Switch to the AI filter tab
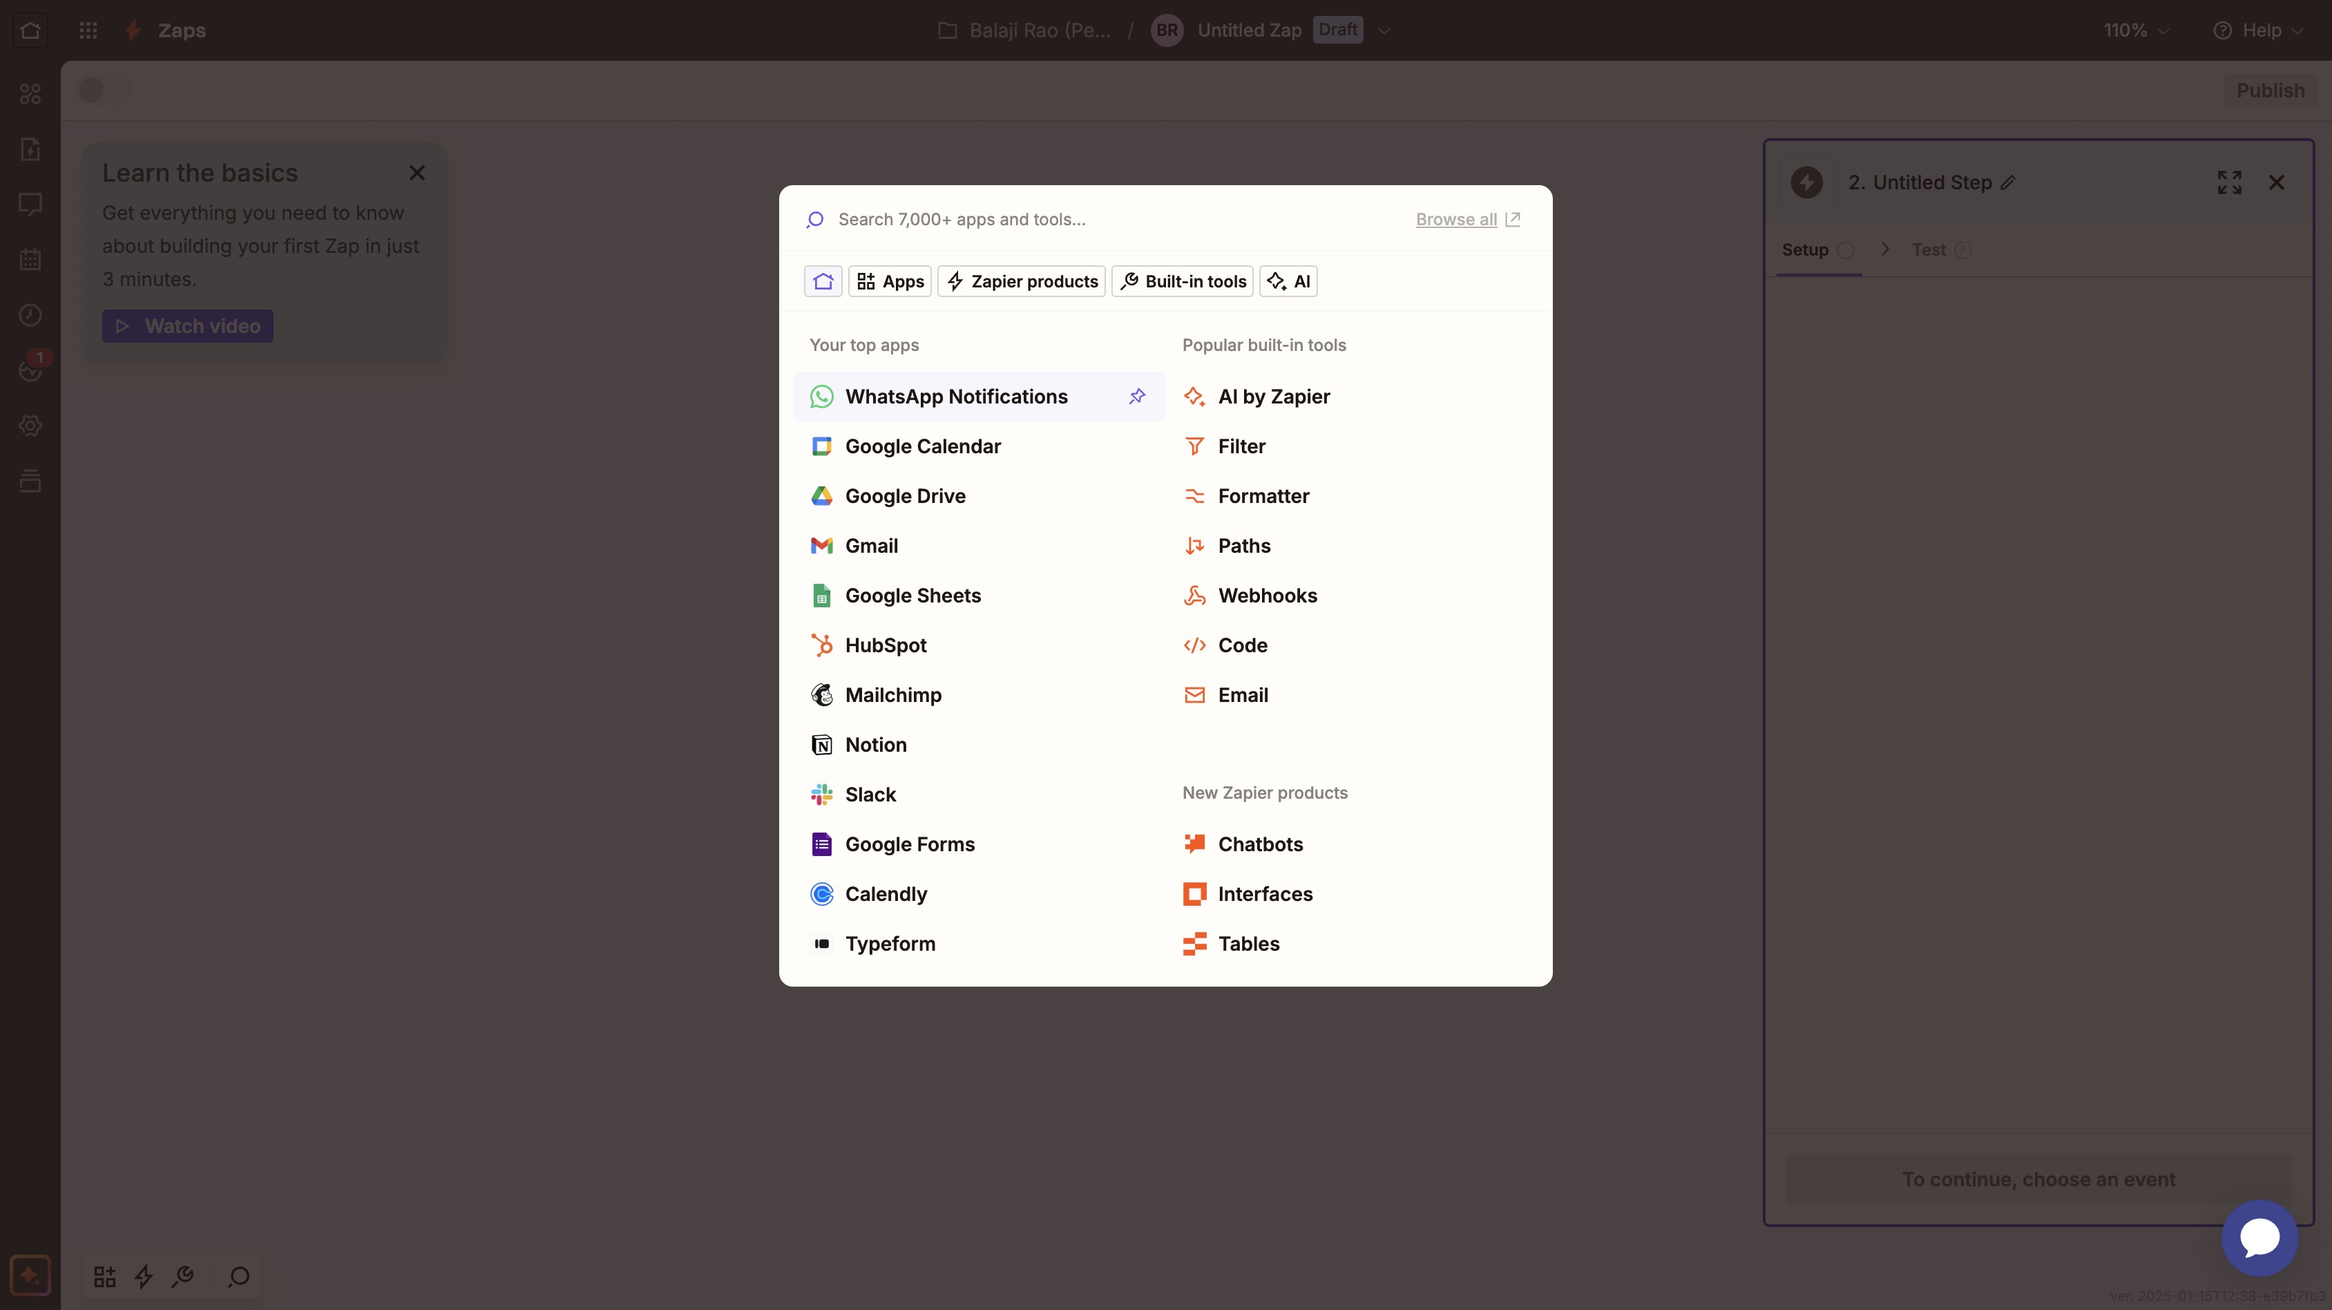Screen dimensions: 2332x1310 point(1288,282)
